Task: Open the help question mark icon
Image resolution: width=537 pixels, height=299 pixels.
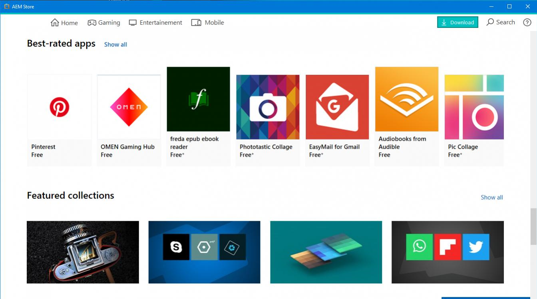Action: point(527,22)
